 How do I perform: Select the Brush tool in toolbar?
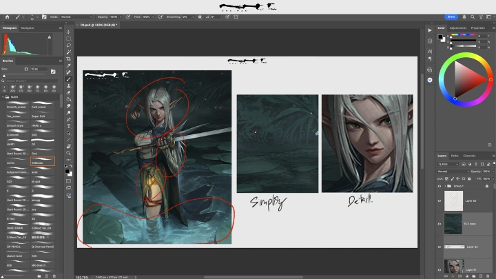(68, 79)
